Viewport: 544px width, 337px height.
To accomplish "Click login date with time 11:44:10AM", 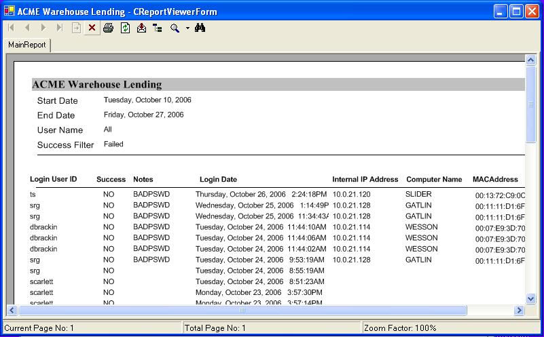I will pos(261,227).
